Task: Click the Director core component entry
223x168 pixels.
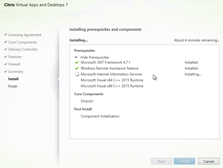Action: pyautogui.click(x=87, y=101)
